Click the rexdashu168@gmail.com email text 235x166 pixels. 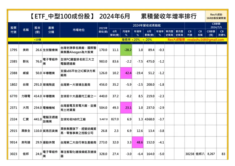click(206, 40)
